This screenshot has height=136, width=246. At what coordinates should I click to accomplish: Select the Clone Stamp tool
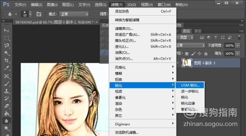click(6, 91)
